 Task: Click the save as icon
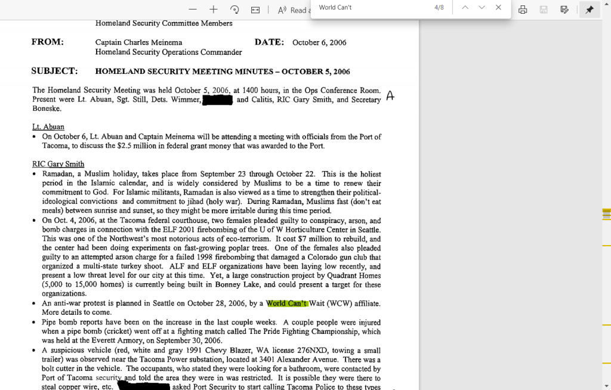point(564,10)
